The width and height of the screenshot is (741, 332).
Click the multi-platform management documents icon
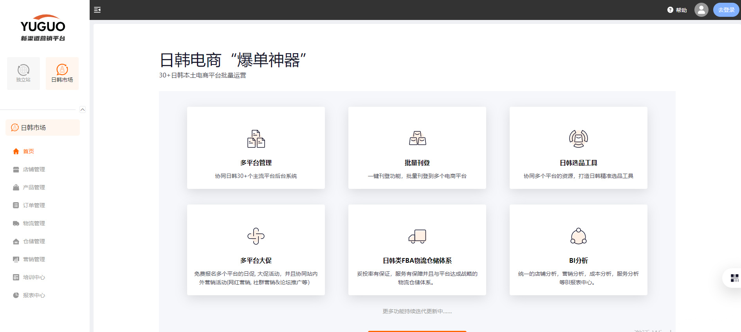coord(256,139)
